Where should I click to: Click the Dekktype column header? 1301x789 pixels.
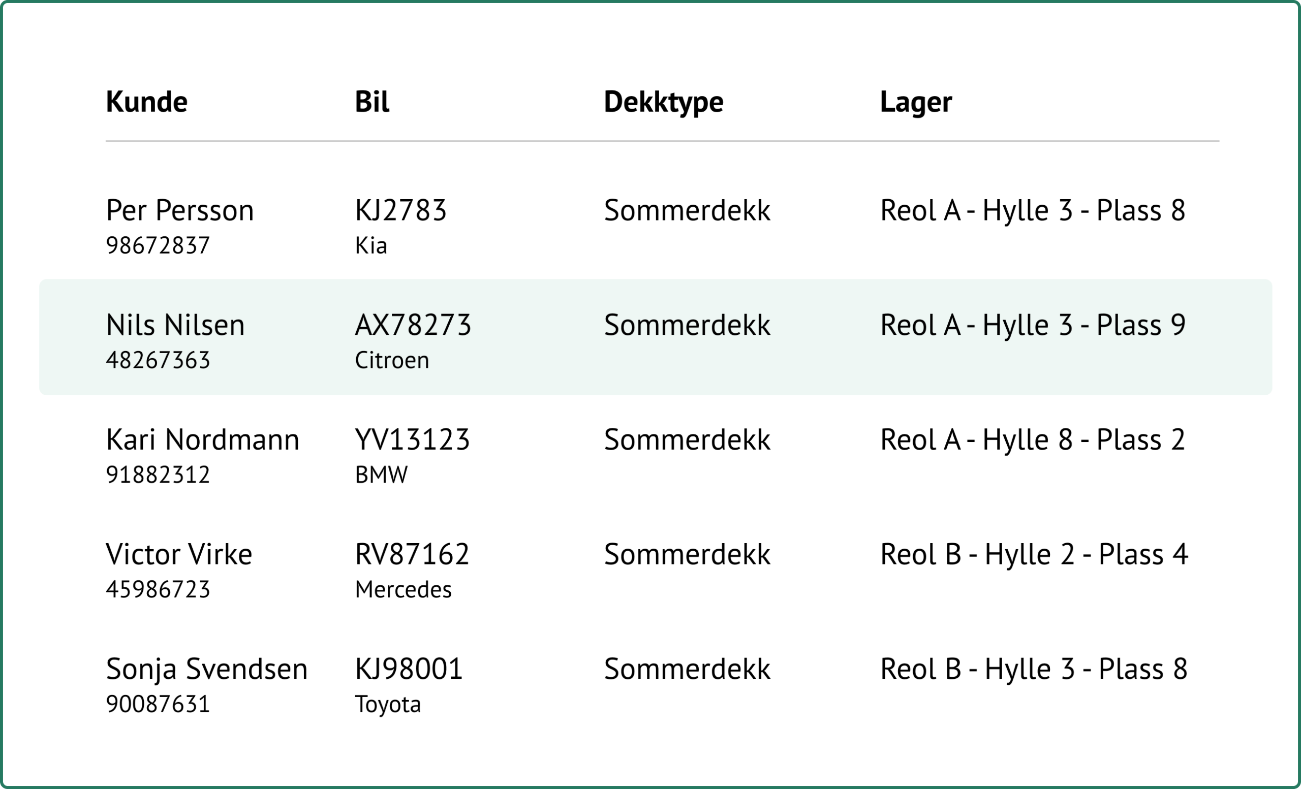[x=663, y=101]
